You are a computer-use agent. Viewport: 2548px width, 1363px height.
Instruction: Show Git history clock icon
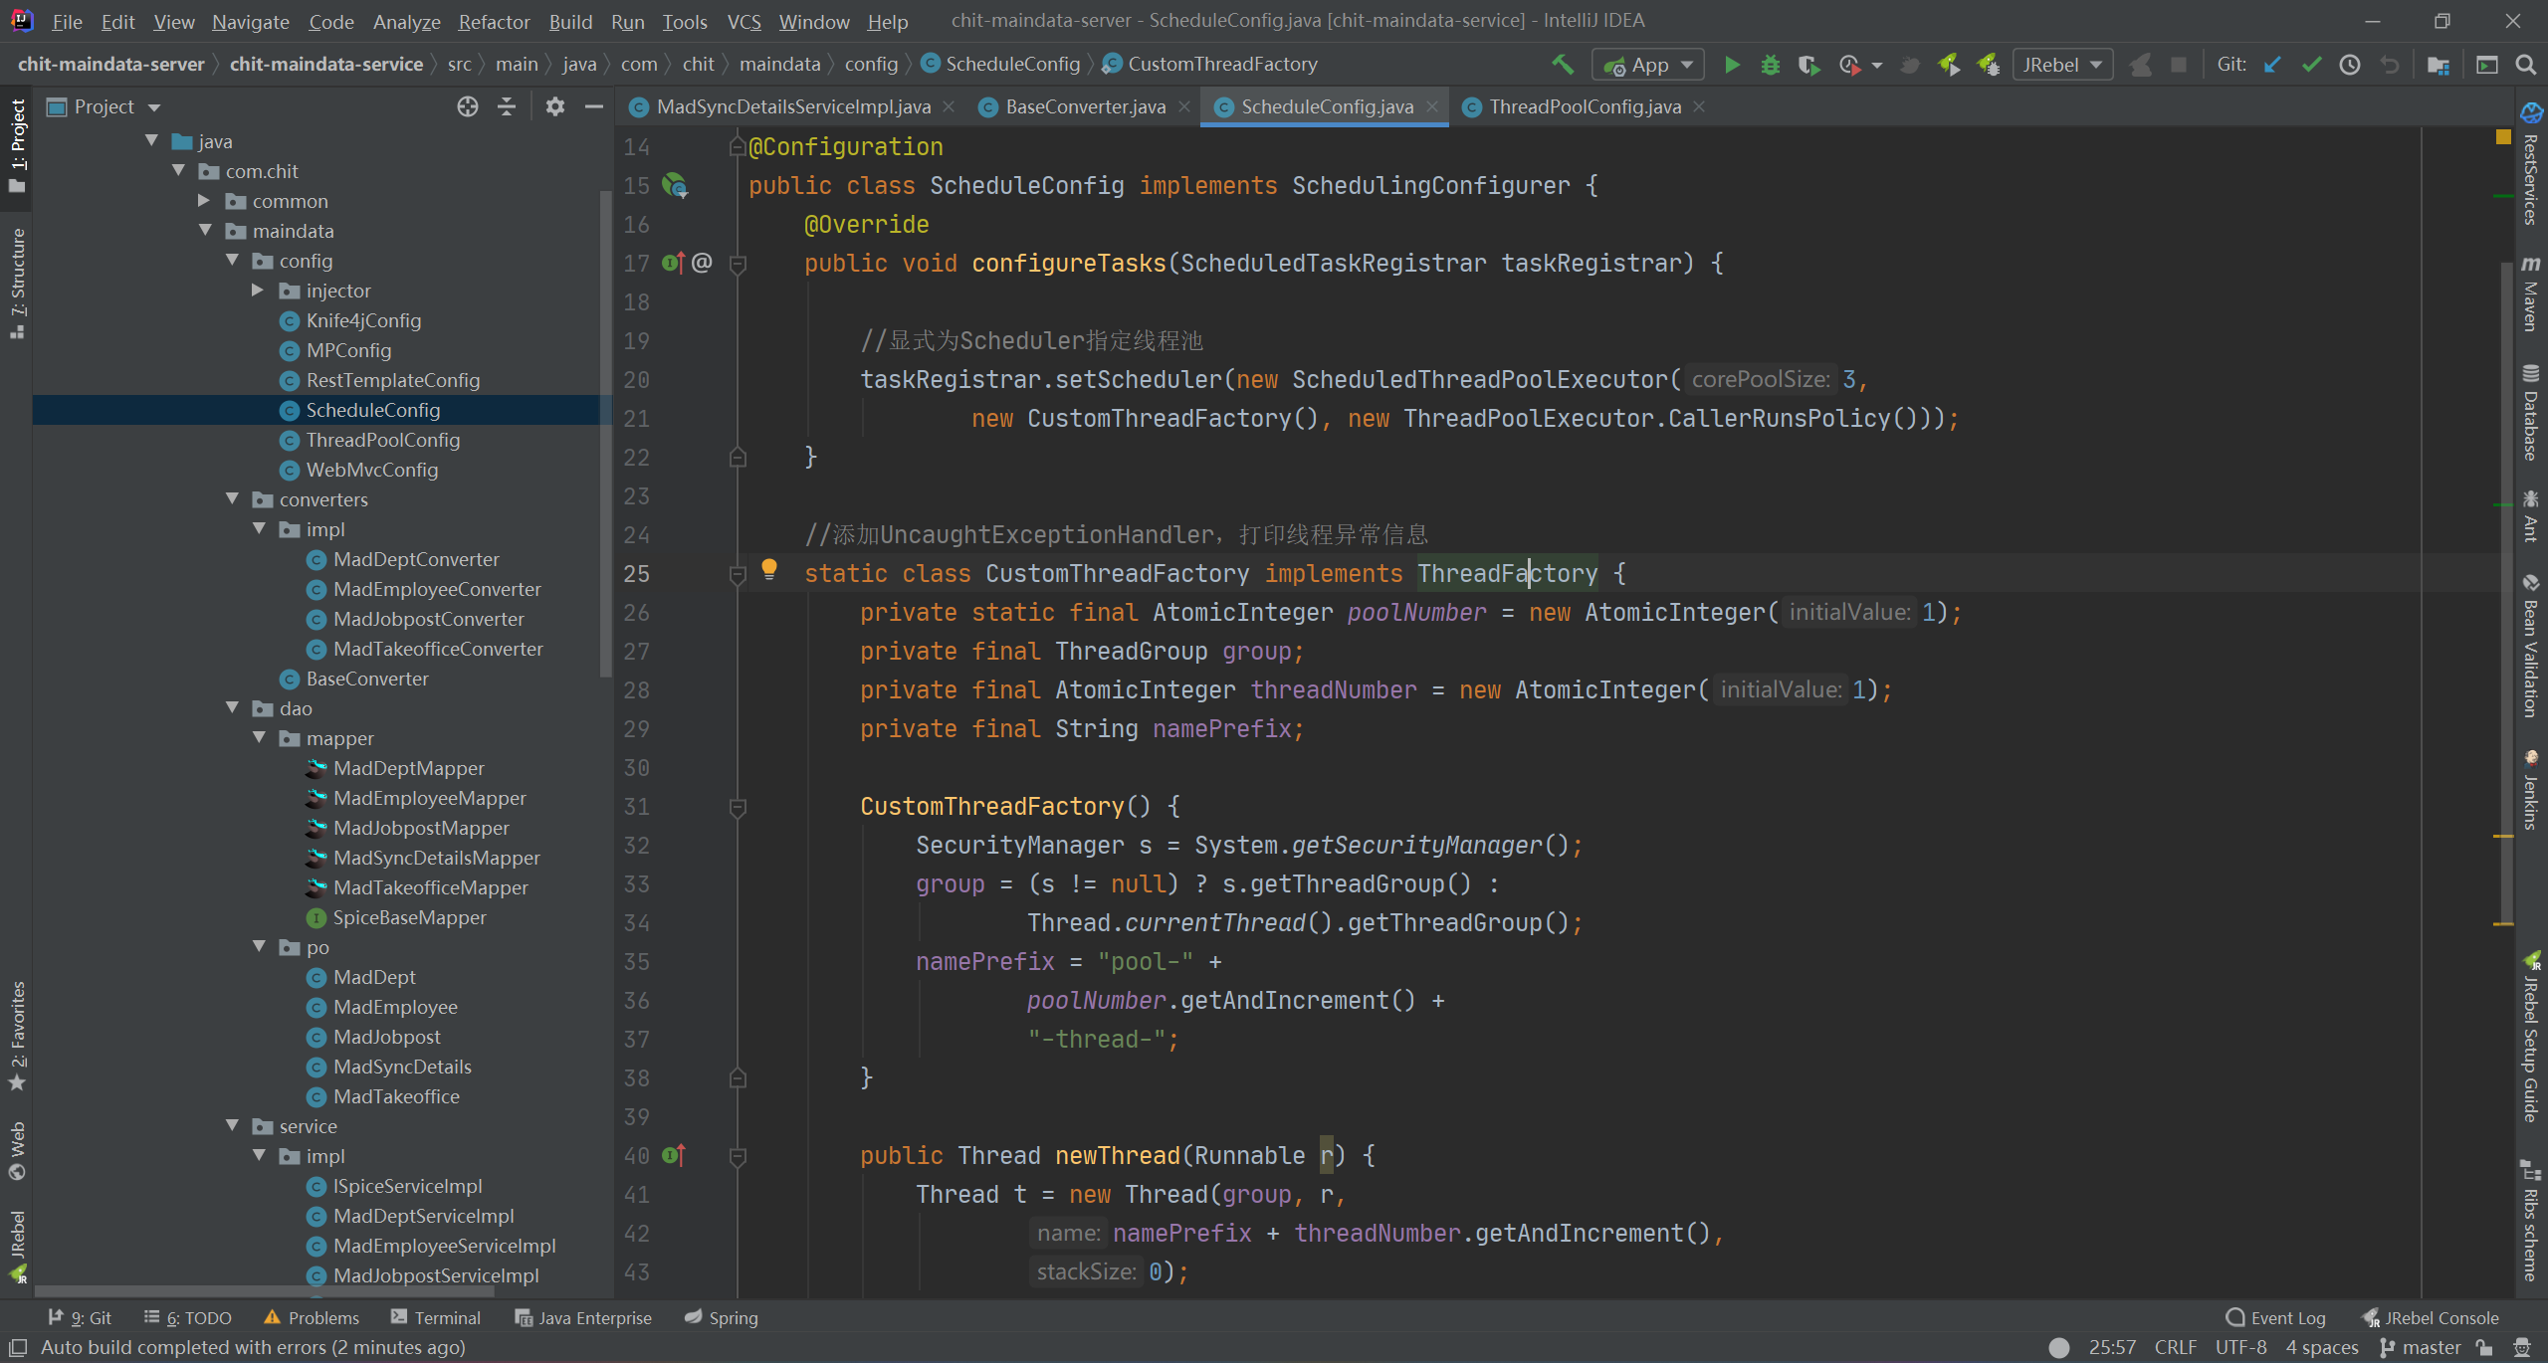(x=2350, y=65)
